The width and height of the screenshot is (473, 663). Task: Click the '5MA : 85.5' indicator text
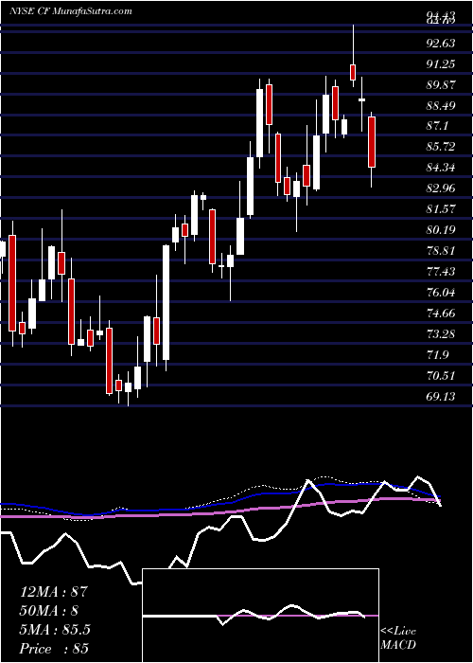pos(55,630)
